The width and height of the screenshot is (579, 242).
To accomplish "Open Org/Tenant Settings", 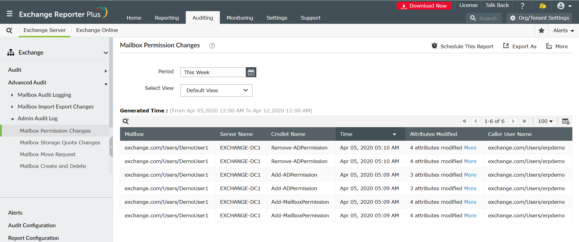I will 539,18.
